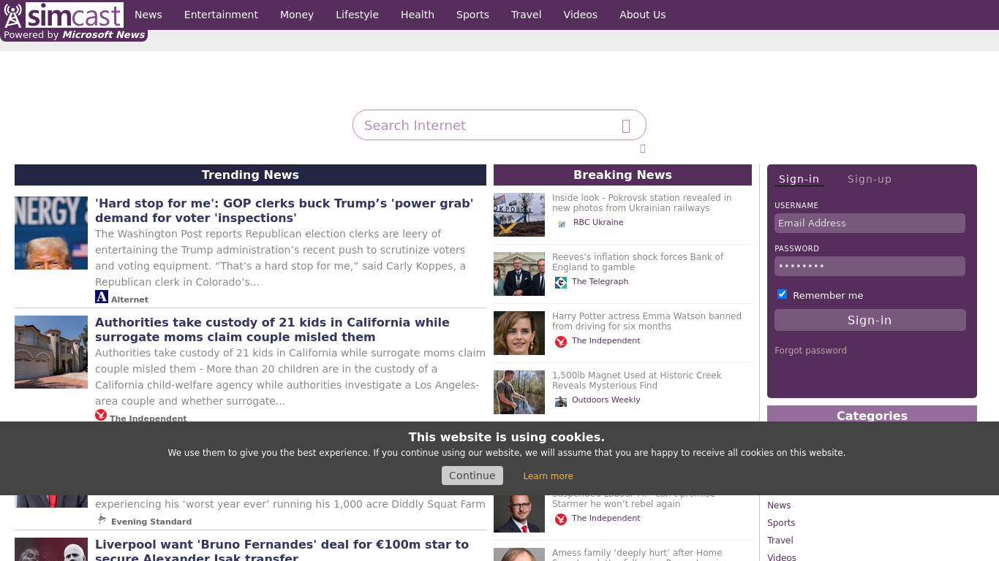Click the Breaking News section header
Screen dimensions: 999x561
[x=622, y=175]
